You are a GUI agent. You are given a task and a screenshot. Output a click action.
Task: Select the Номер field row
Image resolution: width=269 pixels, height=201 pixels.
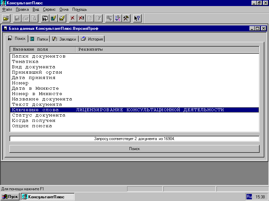134,83
